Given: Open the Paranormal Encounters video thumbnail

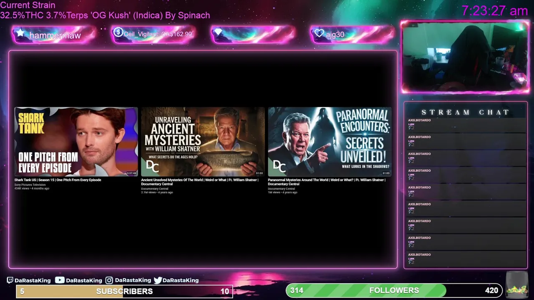Looking at the screenshot, I should pyautogui.click(x=330, y=142).
